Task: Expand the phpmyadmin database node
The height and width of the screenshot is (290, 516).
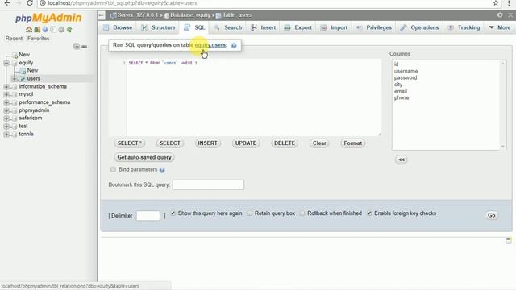Action: [x=6, y=110]
